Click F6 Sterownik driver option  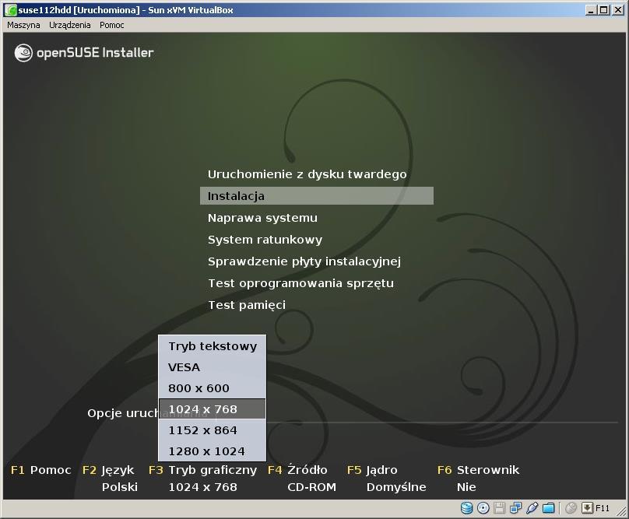tap(478, 470)
